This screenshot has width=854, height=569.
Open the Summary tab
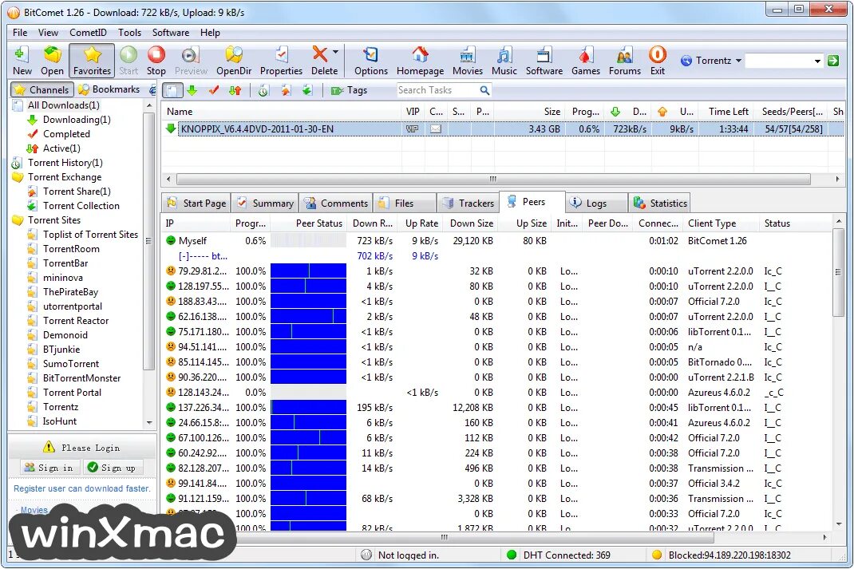pos(265,203)
